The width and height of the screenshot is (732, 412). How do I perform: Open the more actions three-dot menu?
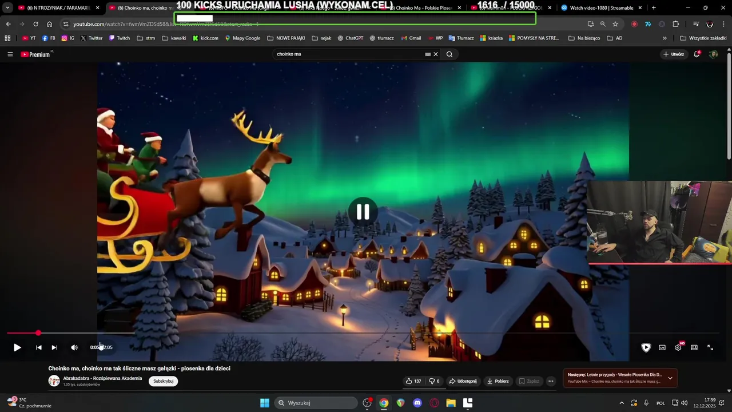(551, 381)
